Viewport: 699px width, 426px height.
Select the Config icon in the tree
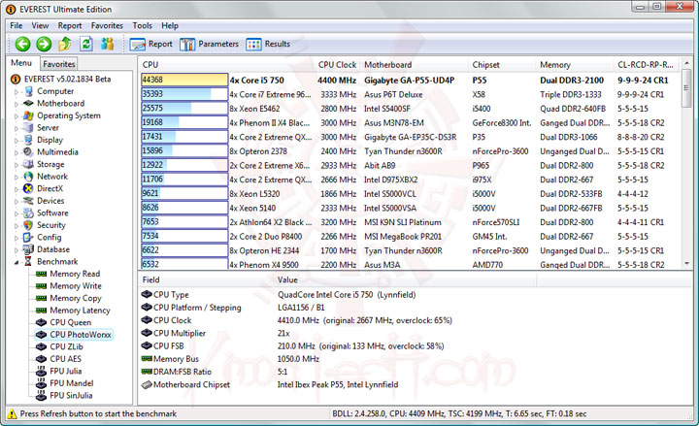pos(28,237)
